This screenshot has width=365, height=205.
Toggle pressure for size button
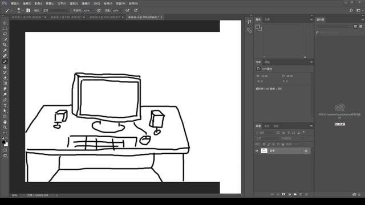(x=136, y=10)
